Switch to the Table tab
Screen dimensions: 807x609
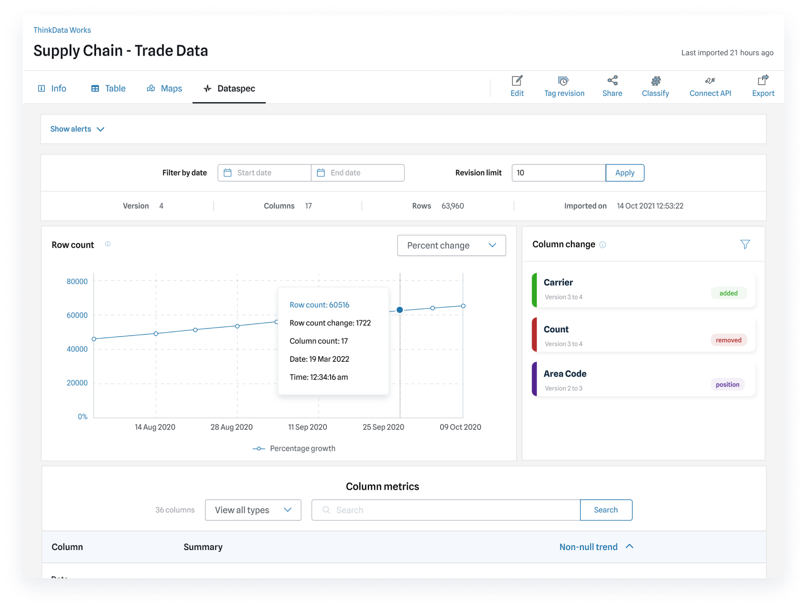[x=108, y=88]
